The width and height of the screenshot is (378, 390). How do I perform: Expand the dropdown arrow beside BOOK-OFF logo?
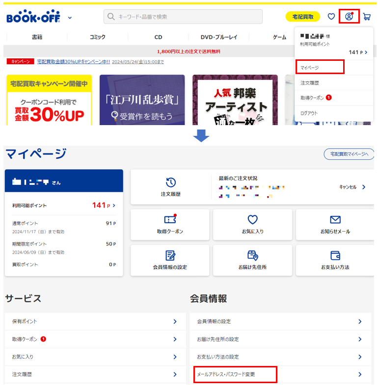coord(70,18)
